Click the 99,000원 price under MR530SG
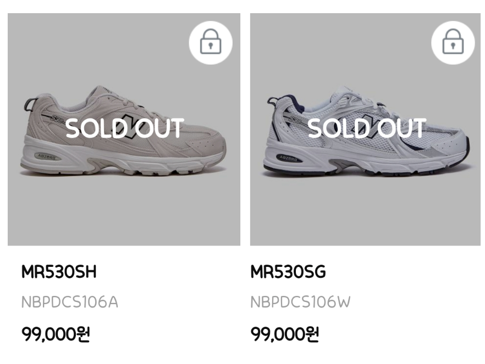 tap(285, 334)
